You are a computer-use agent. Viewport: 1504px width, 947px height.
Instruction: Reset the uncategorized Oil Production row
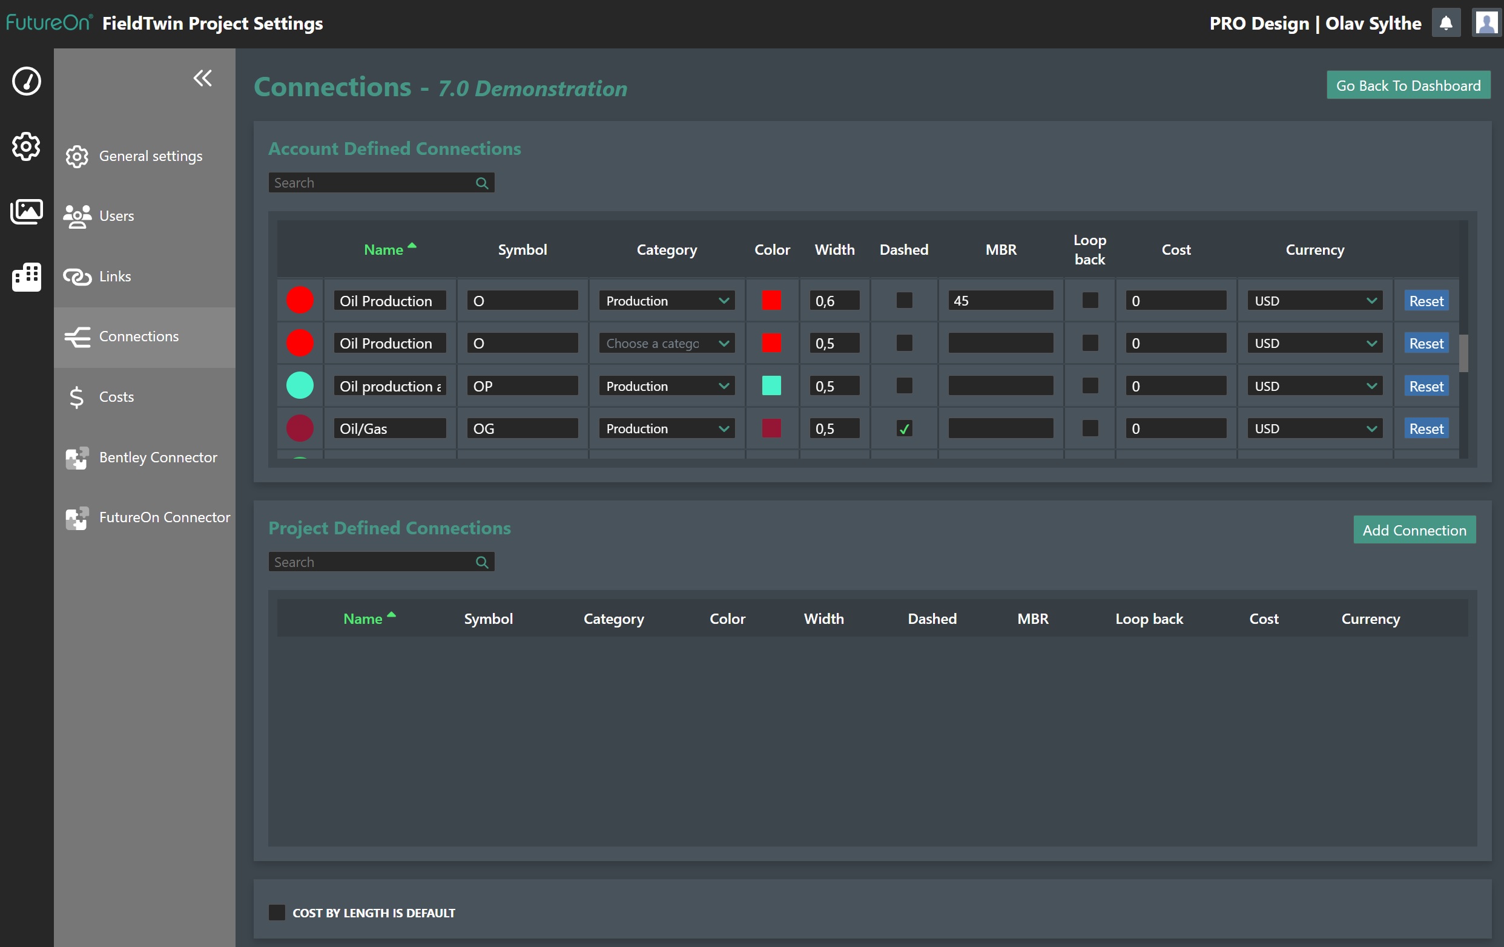pos(1426,342)
